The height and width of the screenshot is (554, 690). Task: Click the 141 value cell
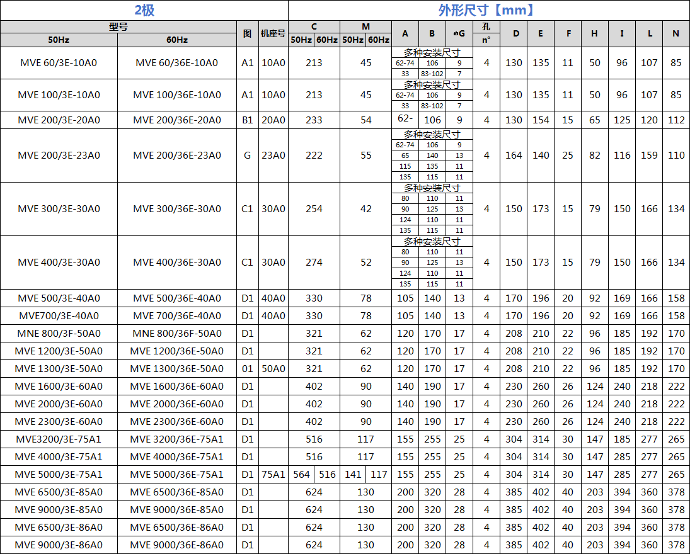pyautogui.click(x=353, y=475)
